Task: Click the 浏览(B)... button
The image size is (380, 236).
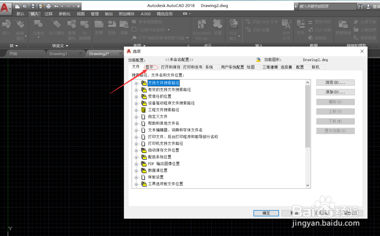Action: (x=336, y=83)
